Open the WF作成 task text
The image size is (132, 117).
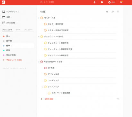(51, 68)
